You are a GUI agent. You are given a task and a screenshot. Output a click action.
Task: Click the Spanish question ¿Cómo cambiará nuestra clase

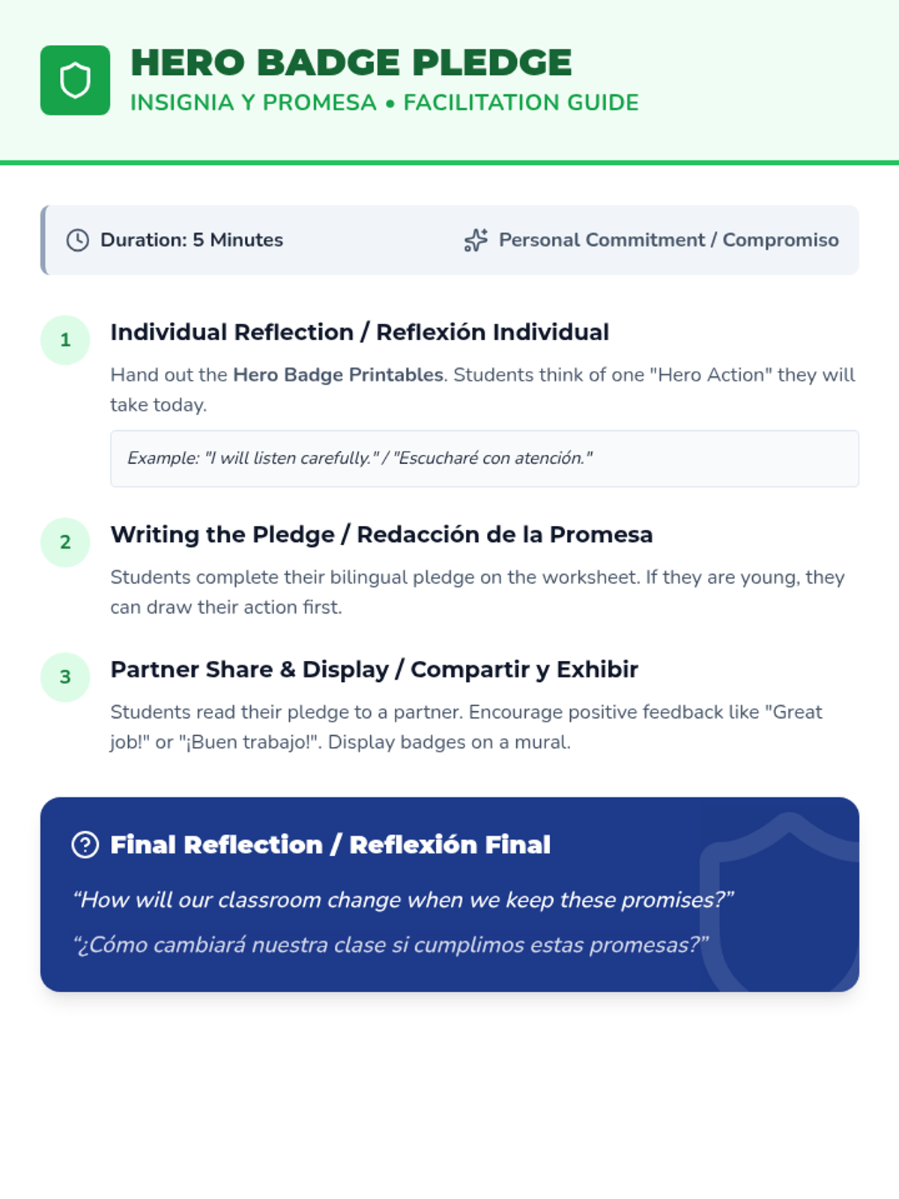tap(390, 945)
